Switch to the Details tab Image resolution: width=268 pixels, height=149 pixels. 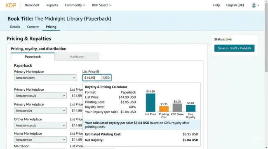coord(15,27)
